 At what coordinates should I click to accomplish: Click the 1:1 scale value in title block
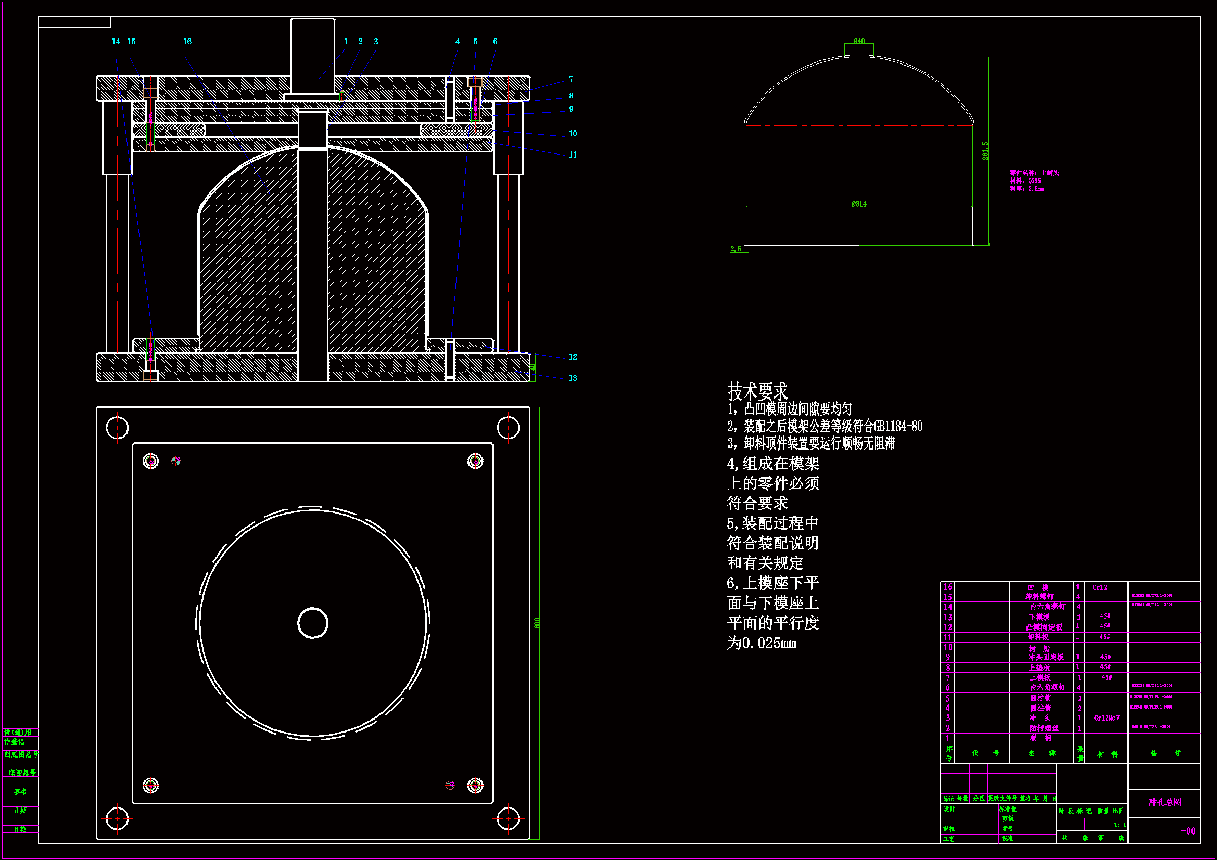tap(1120, 825)
